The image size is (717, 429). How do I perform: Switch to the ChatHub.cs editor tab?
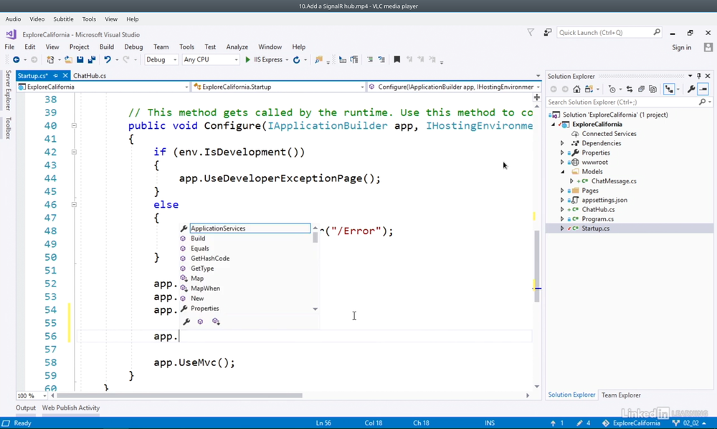pyautogui.click(x=90, y=76)
